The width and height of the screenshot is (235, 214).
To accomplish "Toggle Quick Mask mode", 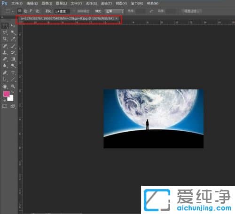I will click(5, 106).
